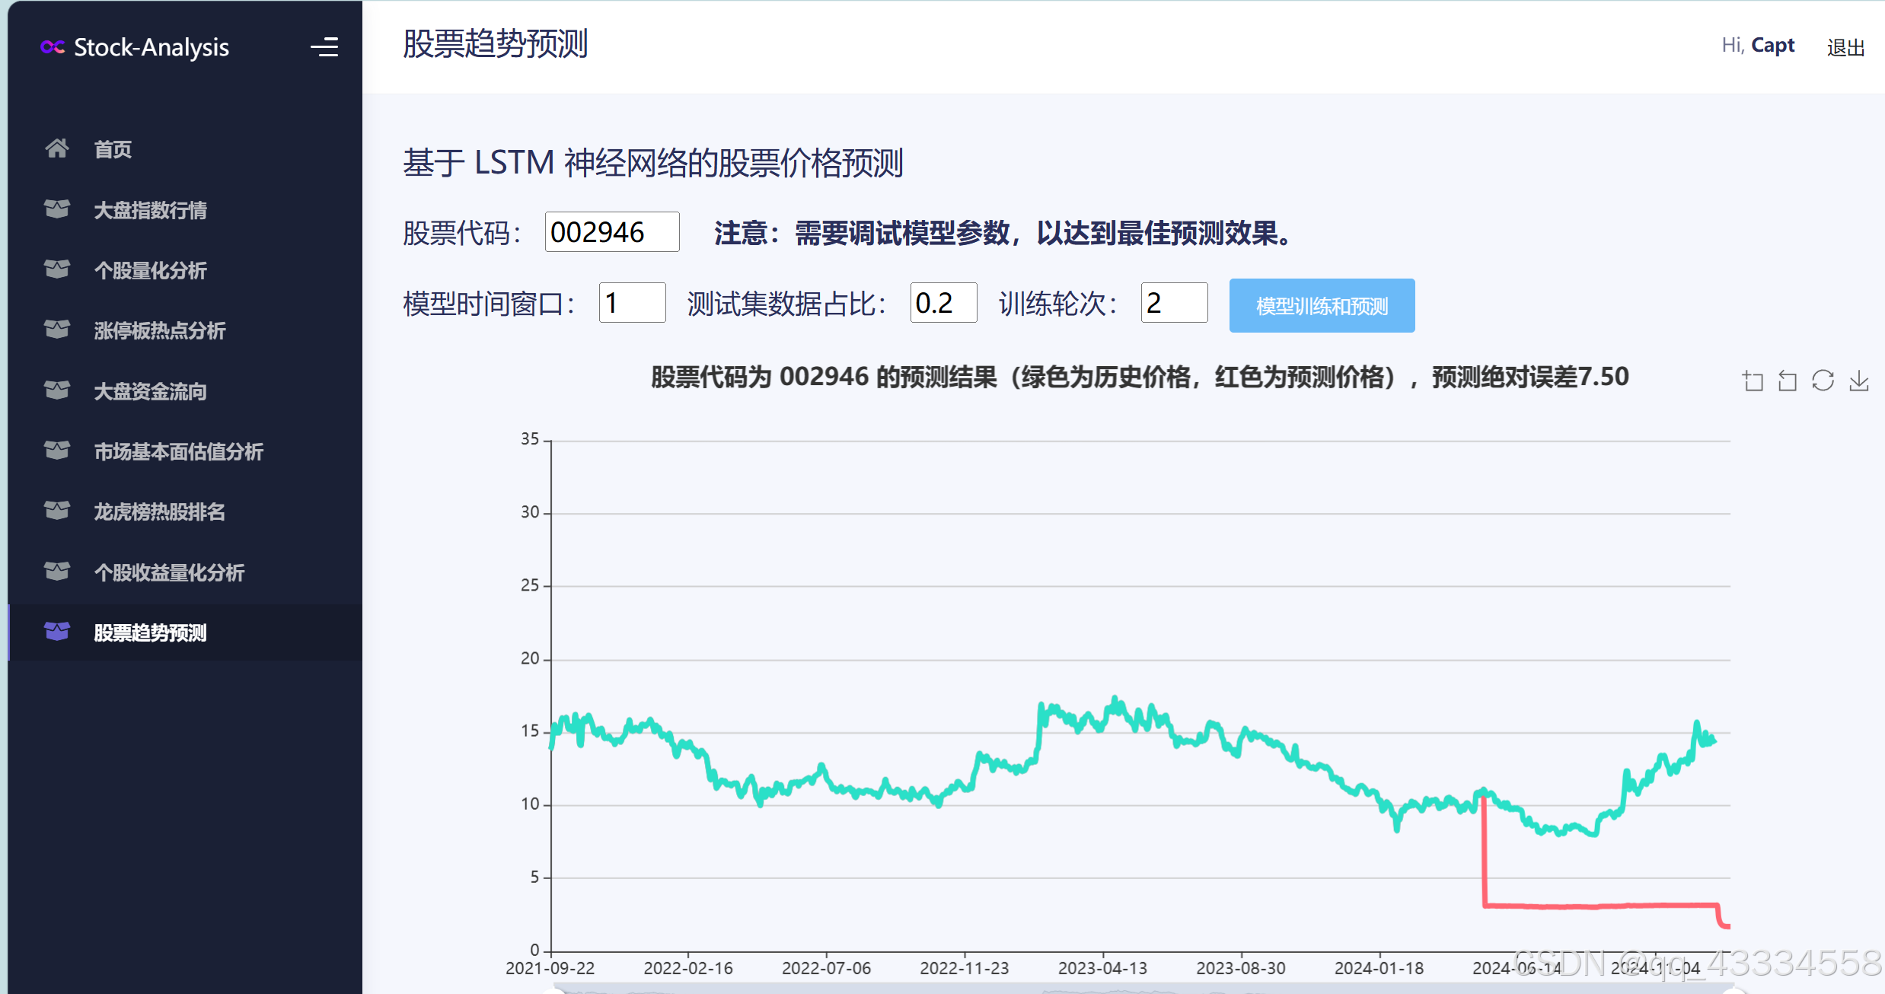Focus the 模型时间窗口 input box
1885x994 pixels.
pos(631,303)
